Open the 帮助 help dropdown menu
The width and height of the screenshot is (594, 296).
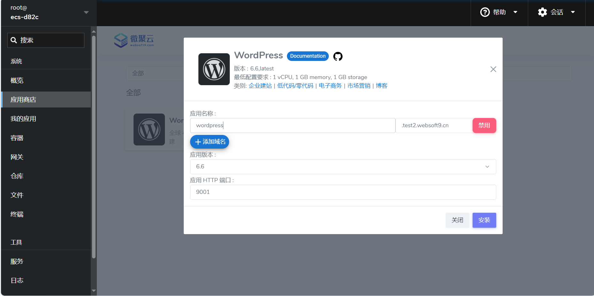(x=499, y=12)
